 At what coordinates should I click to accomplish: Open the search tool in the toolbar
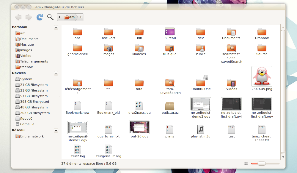[x=50, y=17]
